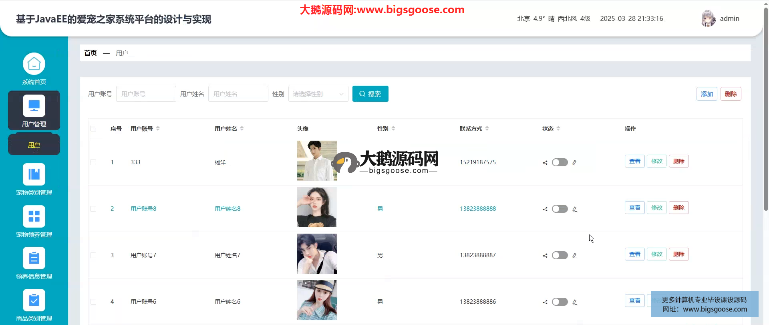Click share icon in row 1 status

[545, 163]
